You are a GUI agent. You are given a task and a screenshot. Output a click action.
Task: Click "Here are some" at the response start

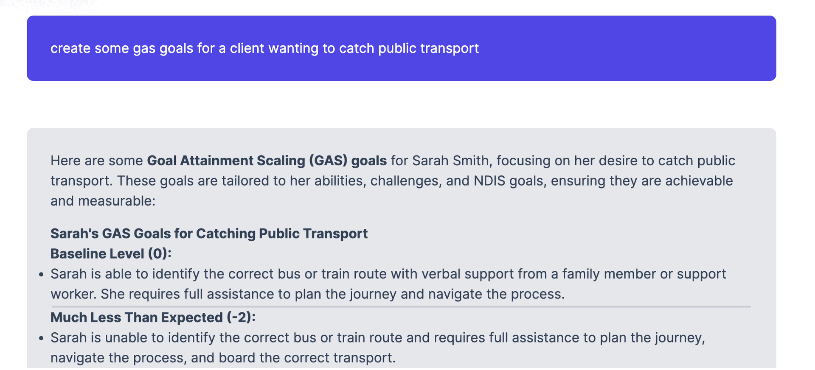[x=97, y=161]
